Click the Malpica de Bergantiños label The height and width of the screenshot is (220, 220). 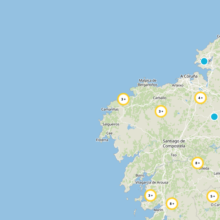(x=148, y=83)
